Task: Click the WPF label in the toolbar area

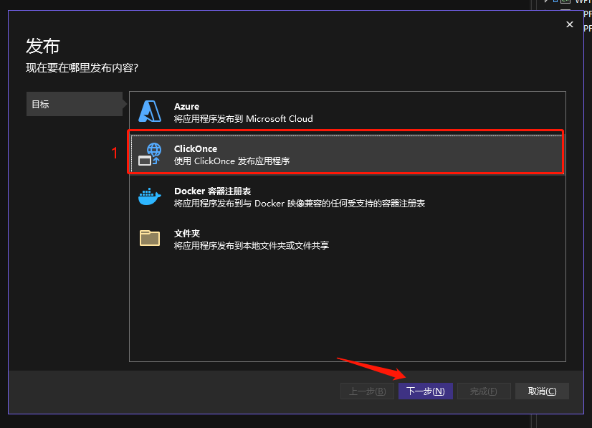Action: pyautogui.click(x=582, y=2)
